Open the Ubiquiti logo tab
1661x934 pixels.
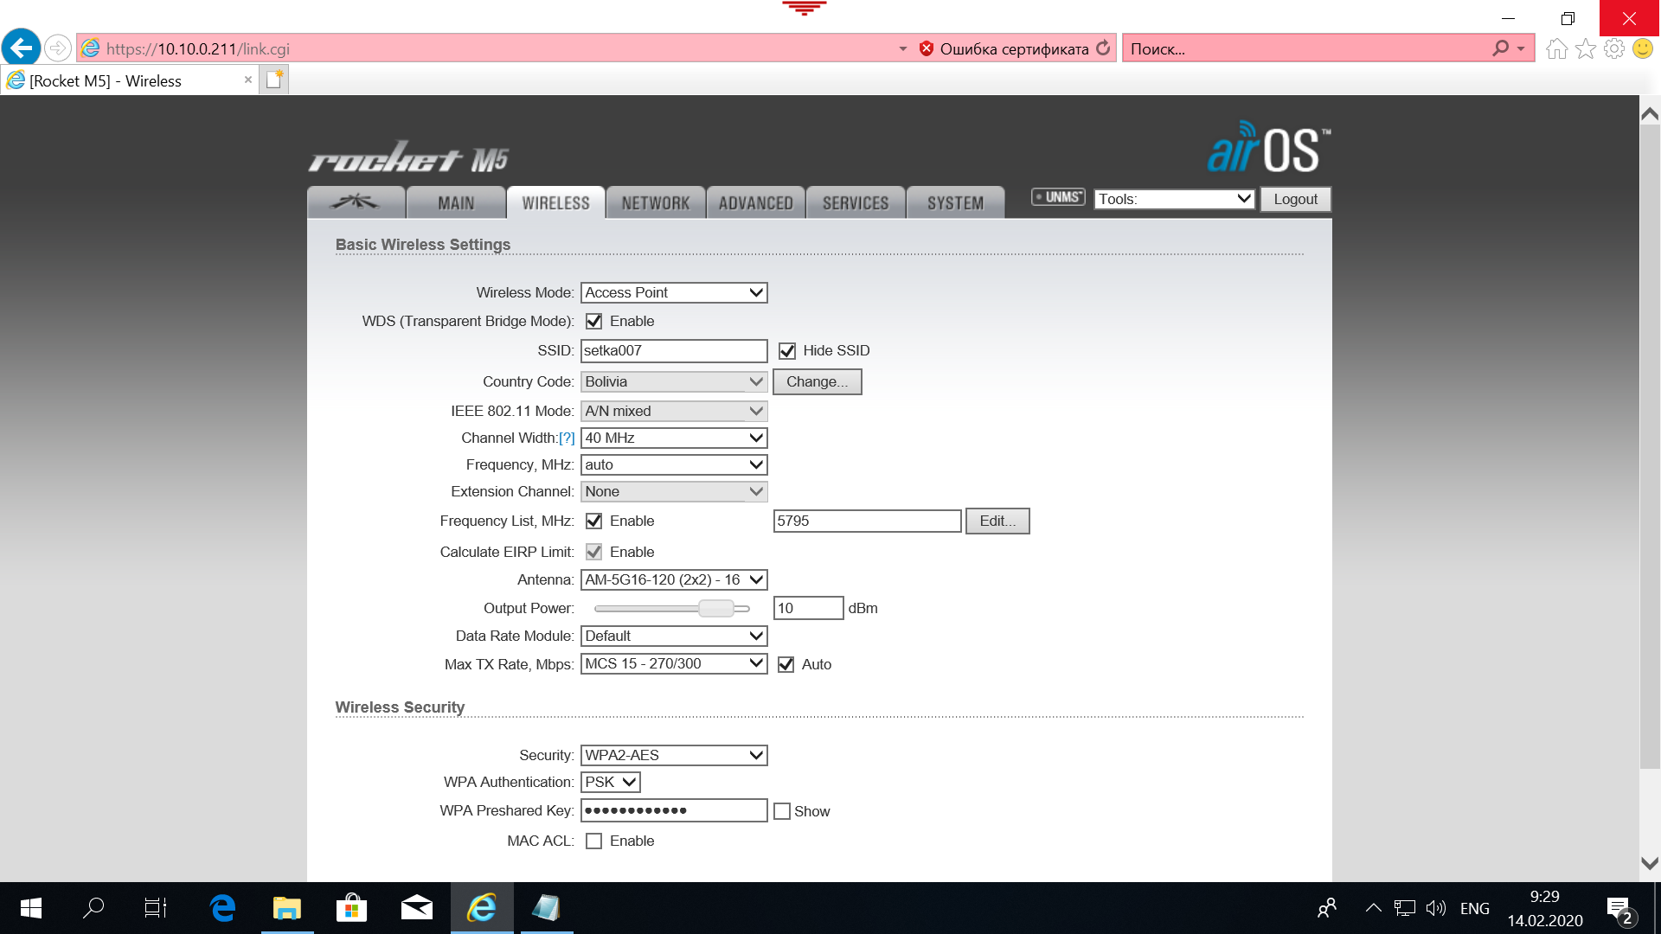click(356, 202)
